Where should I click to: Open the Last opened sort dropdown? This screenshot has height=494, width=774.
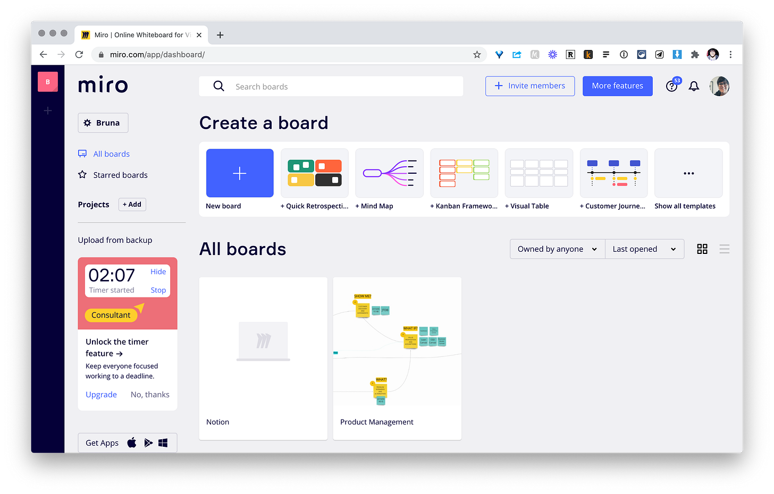644,249
